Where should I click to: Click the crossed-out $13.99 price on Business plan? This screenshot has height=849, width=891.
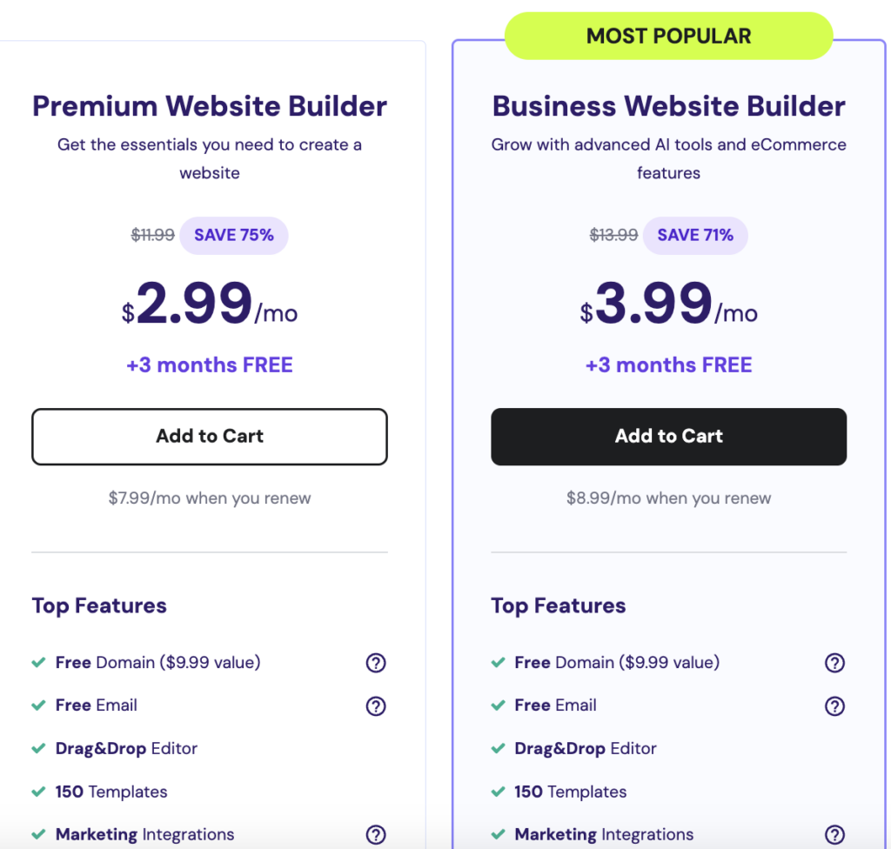(x=613, y=235)
